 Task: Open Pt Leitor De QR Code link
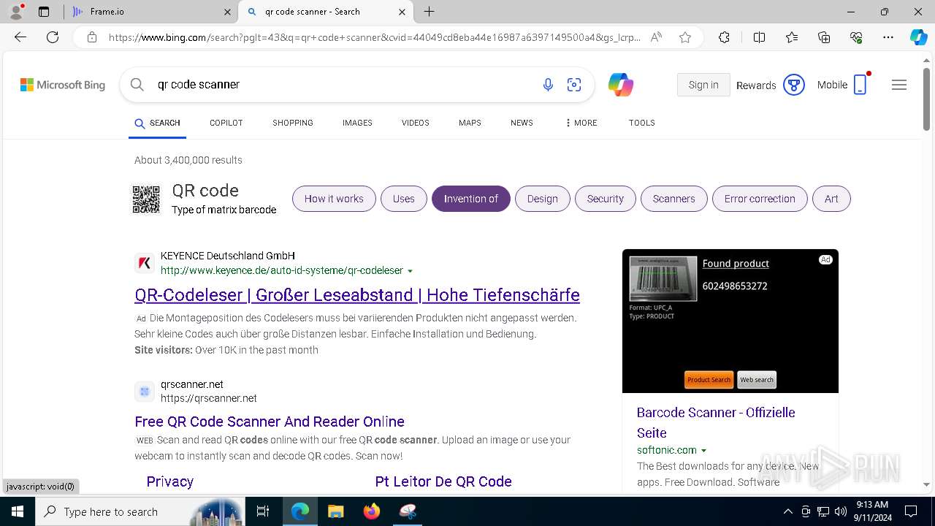(443, 481)
